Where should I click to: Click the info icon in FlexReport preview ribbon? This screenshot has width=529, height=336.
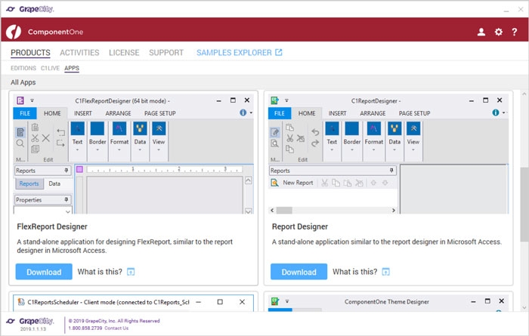[243, 113]
